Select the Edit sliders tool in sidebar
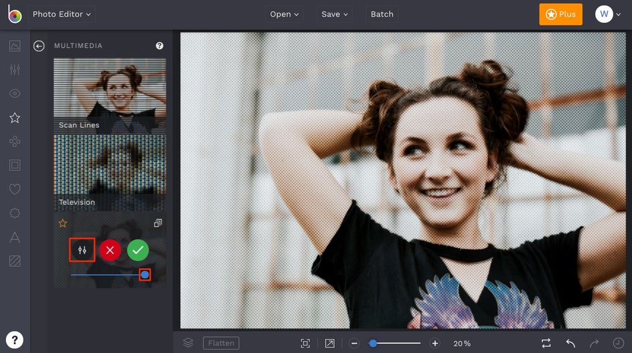This screenshot has height=353, width=632. (x=15, y=70)
